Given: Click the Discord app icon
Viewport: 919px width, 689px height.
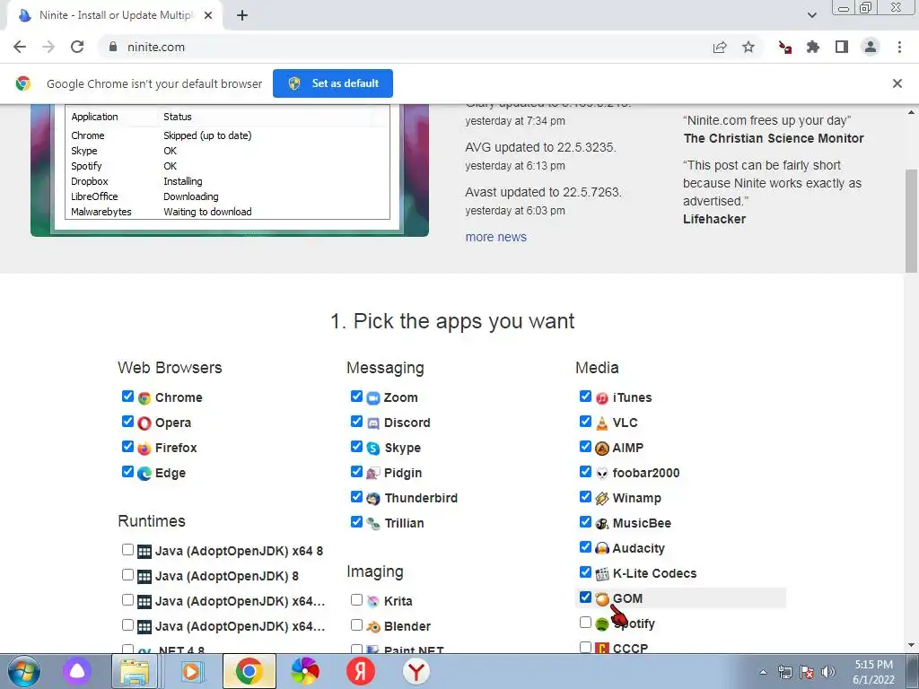Looking at the screenshot, I should (x=373, y=423).
